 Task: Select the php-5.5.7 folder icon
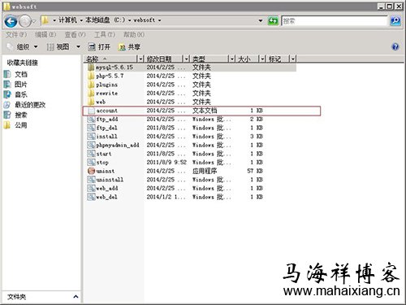point(91,76)
